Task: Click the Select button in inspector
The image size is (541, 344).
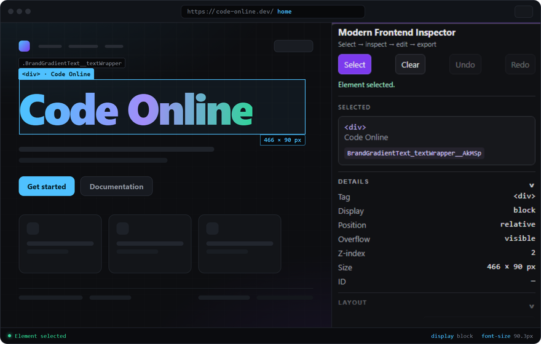Action: pyautogui.click(x=354, y=64)
